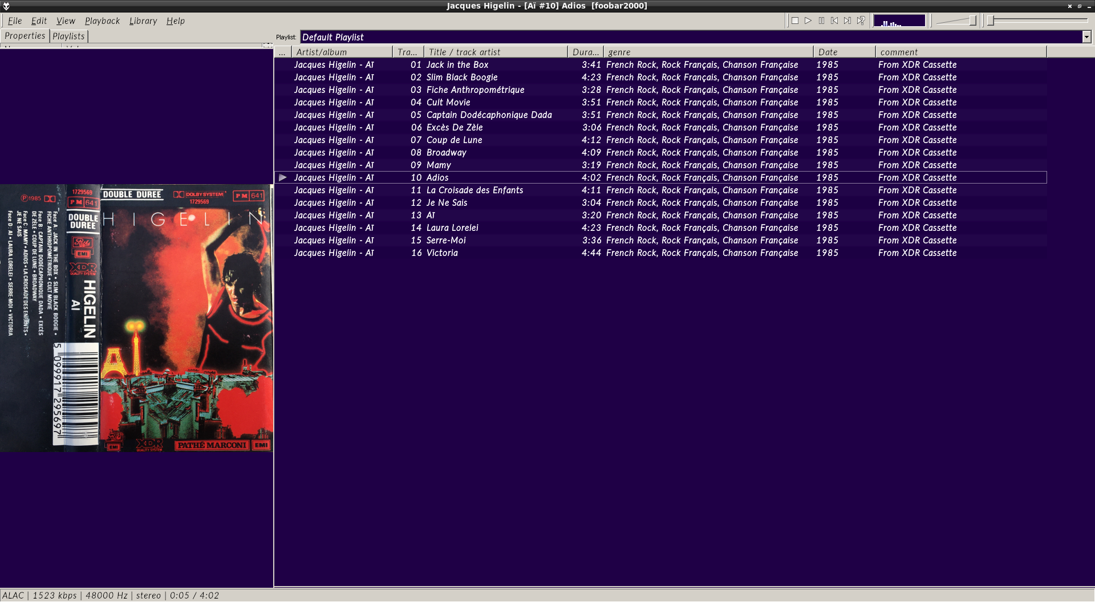Viewport: 1095px width, 602px height.
Task: Sort by Date column header
Action: click(x=845, y=52)
